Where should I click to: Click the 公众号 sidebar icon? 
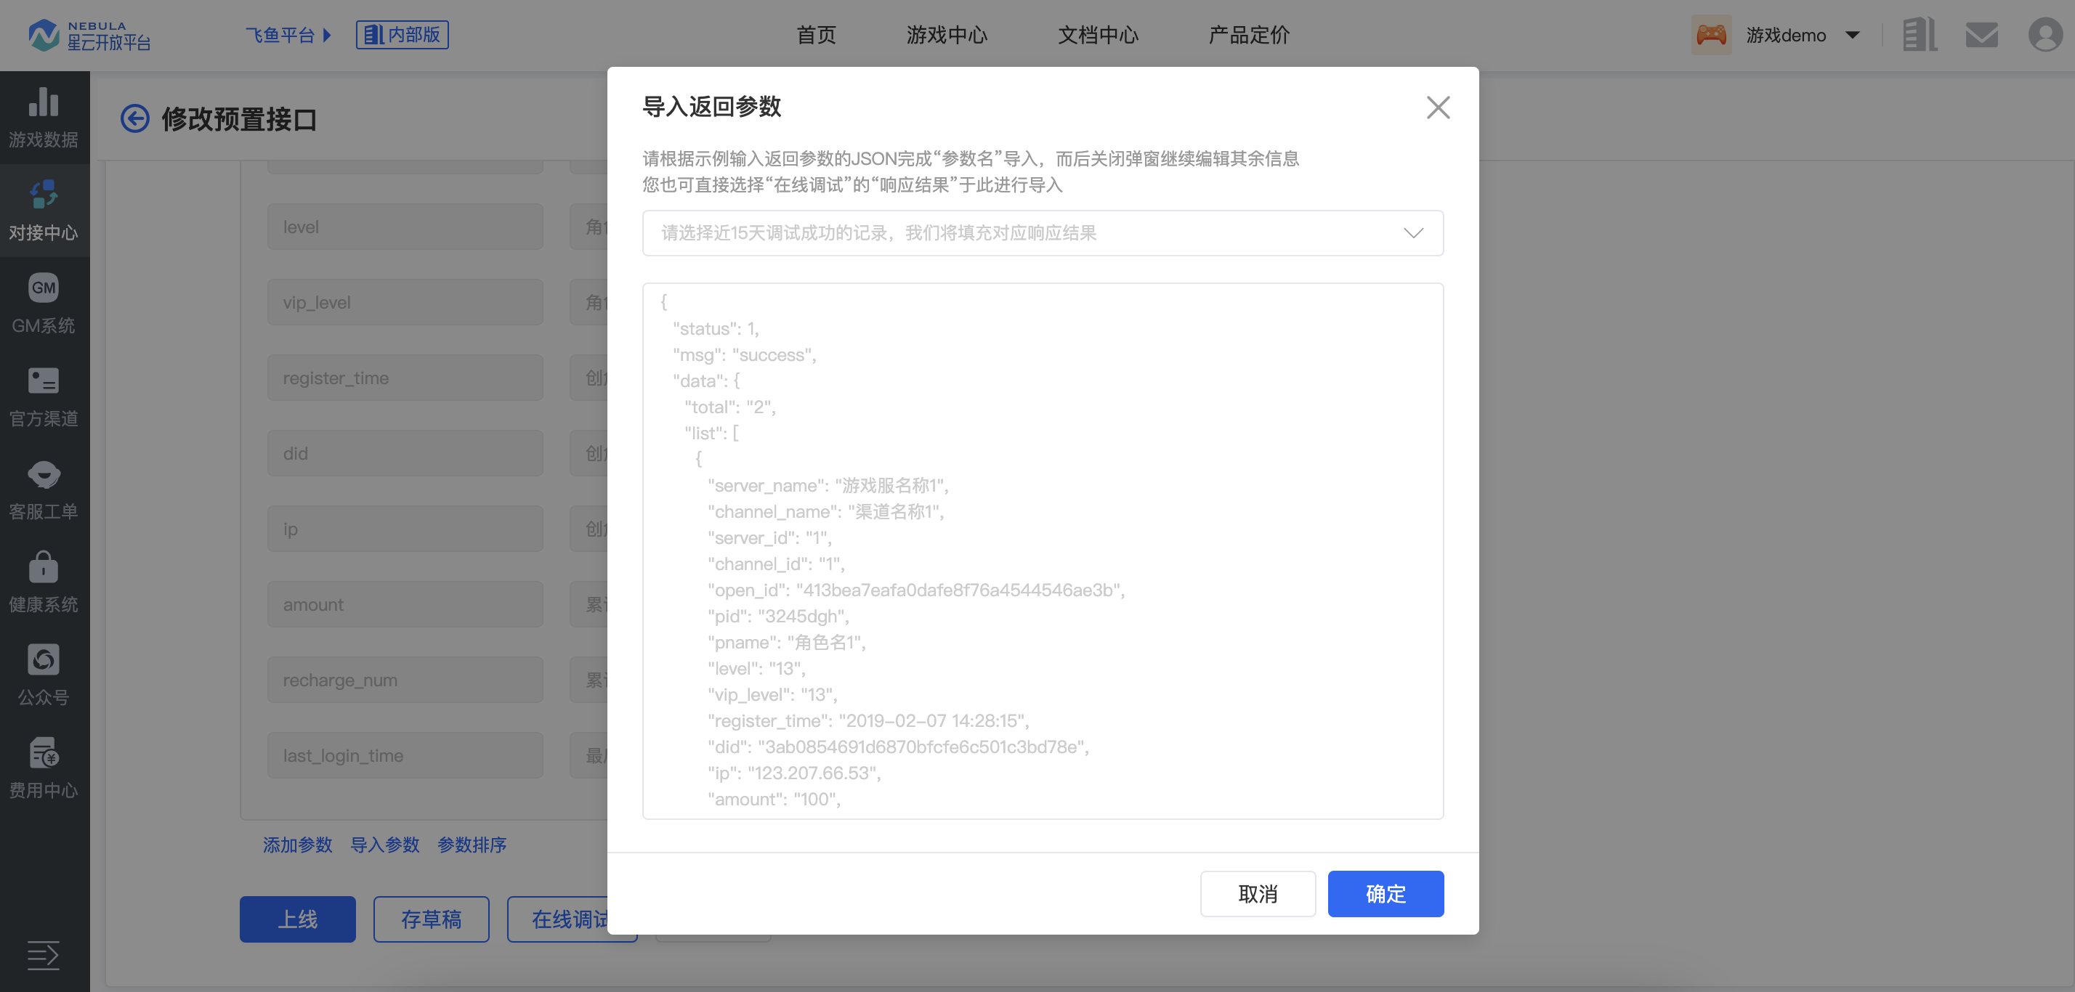click(44, 660)
